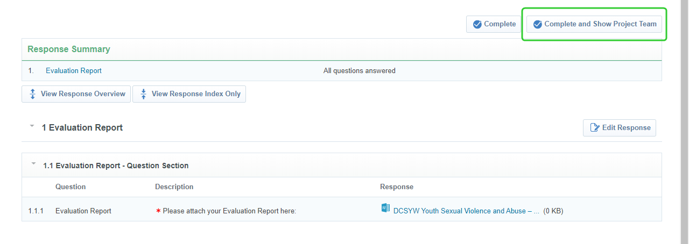Viewport: 689px width, 244px height.
Task: Click the pencil icon on Edit Response
Action: 595,128
